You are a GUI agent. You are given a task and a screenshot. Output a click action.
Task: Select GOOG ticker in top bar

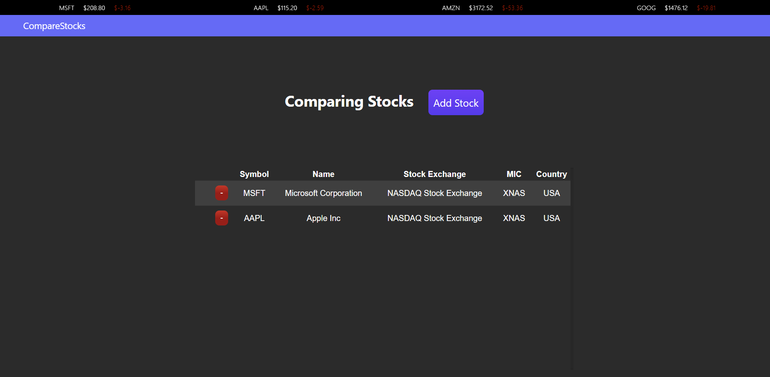pyautogui.click(x=646, y=8)
